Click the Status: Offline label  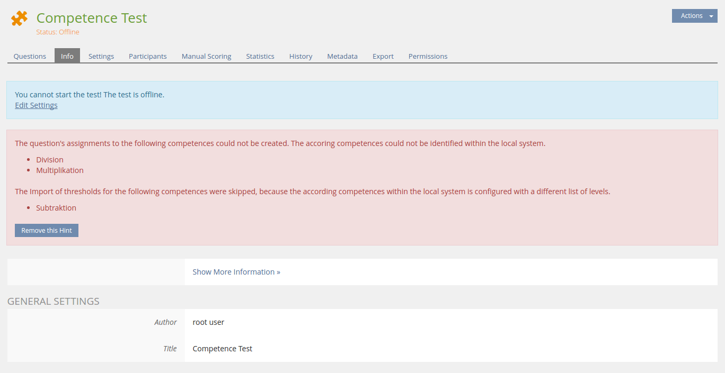pyautogui.click(x=58, y=32)
